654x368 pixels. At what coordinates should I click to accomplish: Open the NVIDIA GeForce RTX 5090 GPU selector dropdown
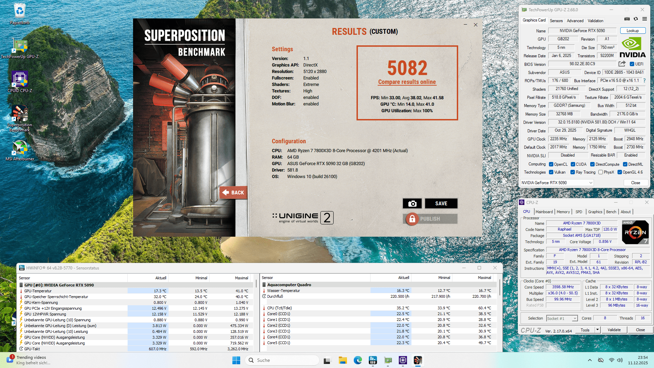[x=557, y=183]
